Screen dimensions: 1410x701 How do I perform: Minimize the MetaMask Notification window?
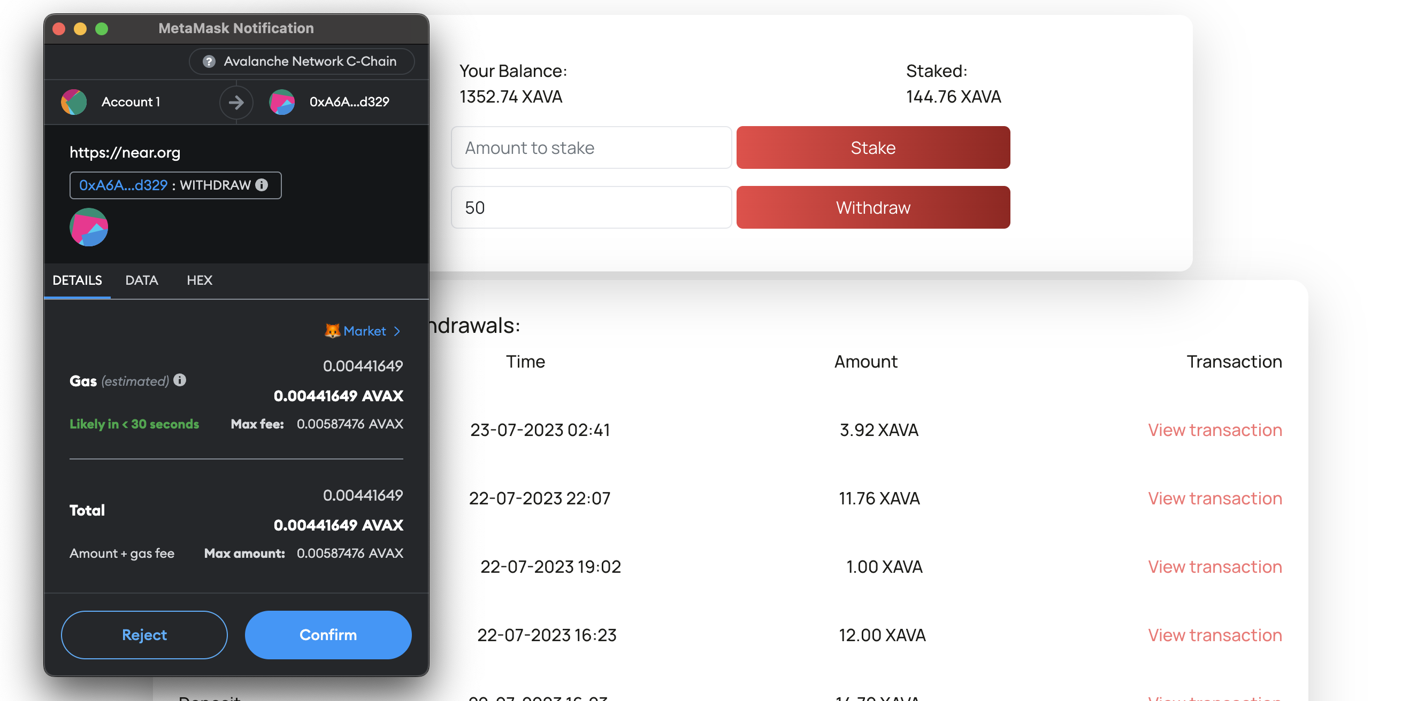pyautogui.click(x=80, y=28)
